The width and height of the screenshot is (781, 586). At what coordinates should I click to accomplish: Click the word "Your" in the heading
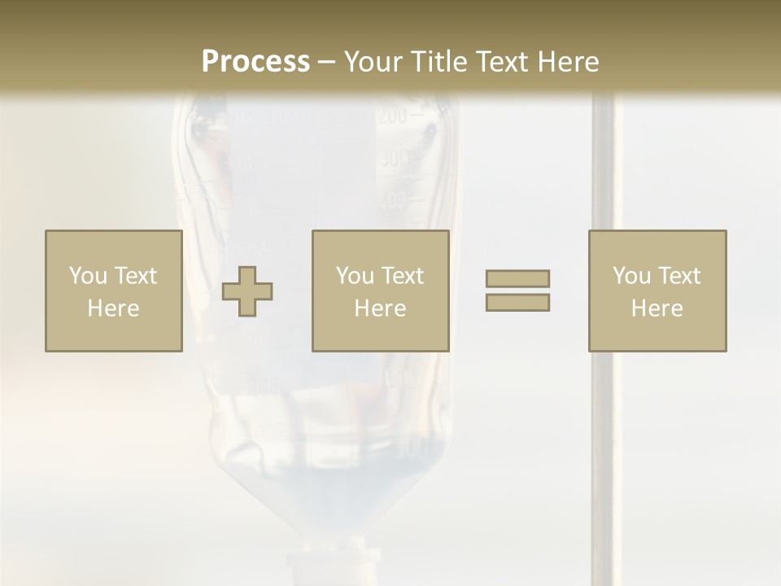pyautogui.click(x=373, y=61)
